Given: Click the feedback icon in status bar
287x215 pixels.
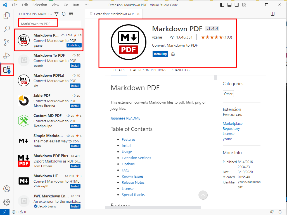Looking at the screenshot, I should tap(272, 212).
